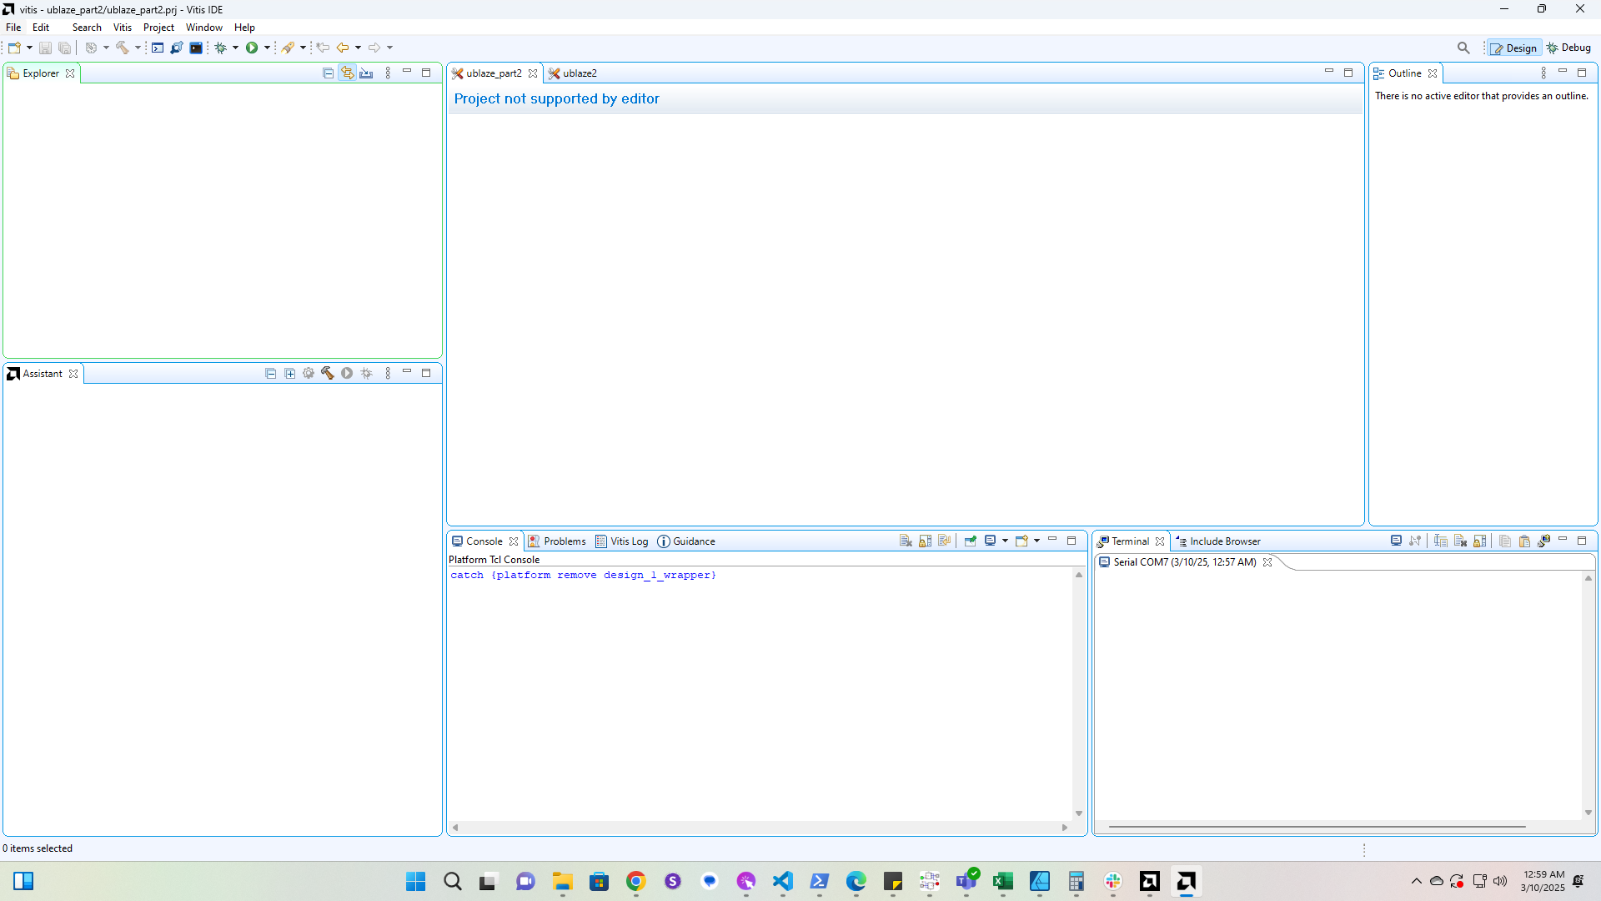1601x901 pixels.
Task: Click the Assistant panel build hammer icon
Action: pos(328,374)
